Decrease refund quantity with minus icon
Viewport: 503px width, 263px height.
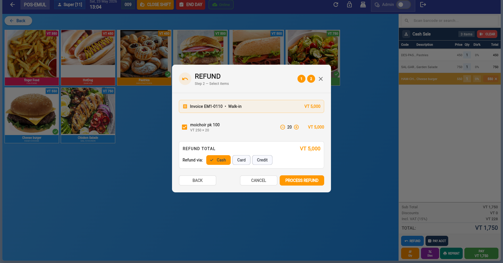coord(282,127)
